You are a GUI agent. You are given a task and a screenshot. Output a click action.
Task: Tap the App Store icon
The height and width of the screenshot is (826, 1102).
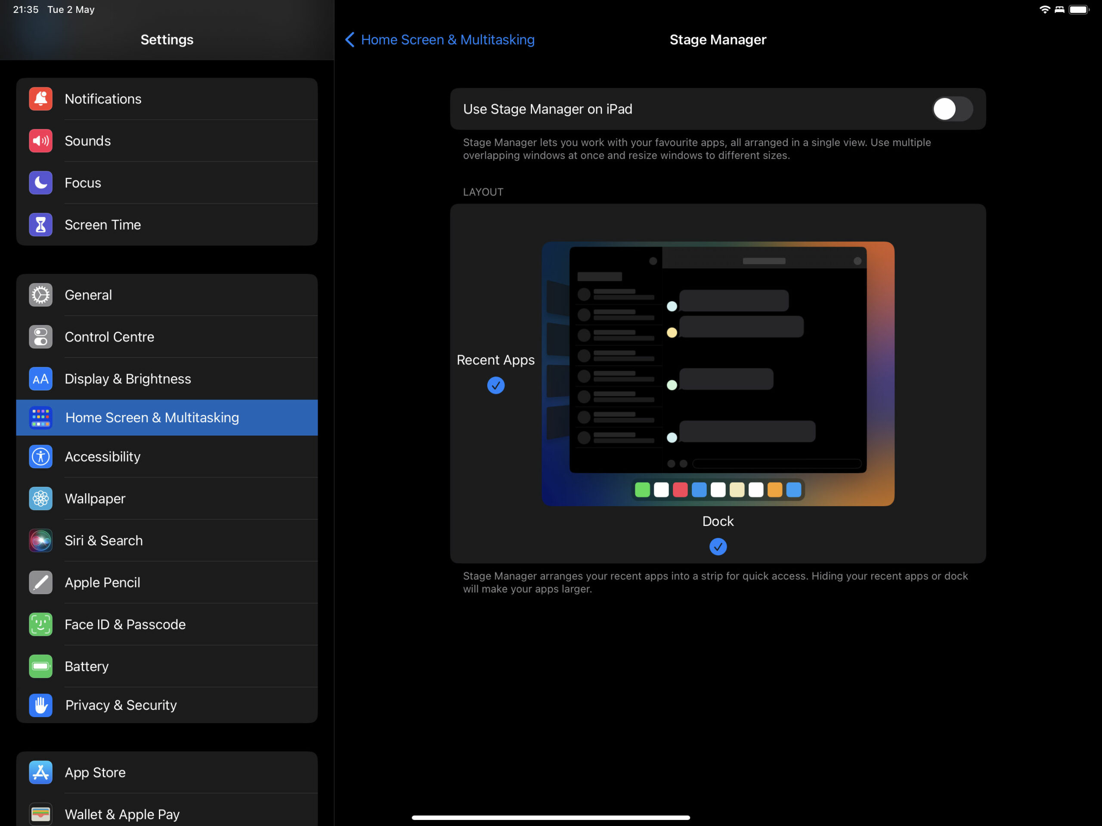point(40,772)
